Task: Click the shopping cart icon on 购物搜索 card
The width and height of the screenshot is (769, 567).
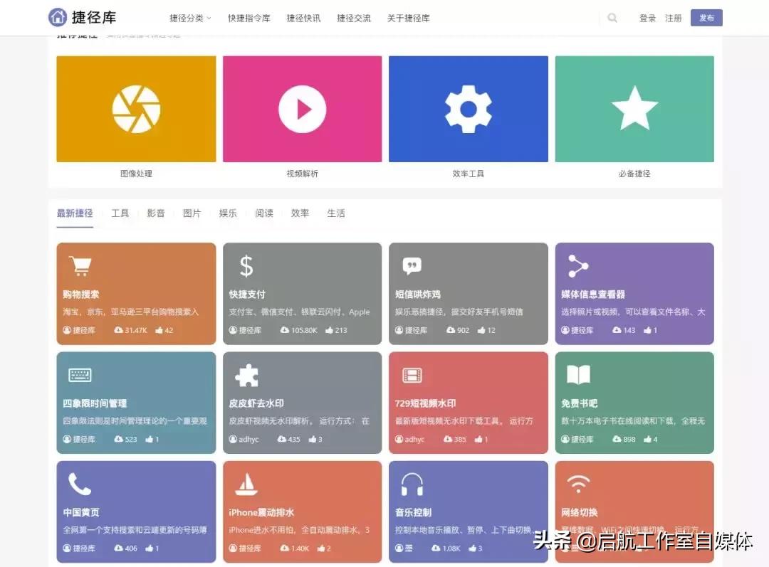Action: tap(79, 265)
